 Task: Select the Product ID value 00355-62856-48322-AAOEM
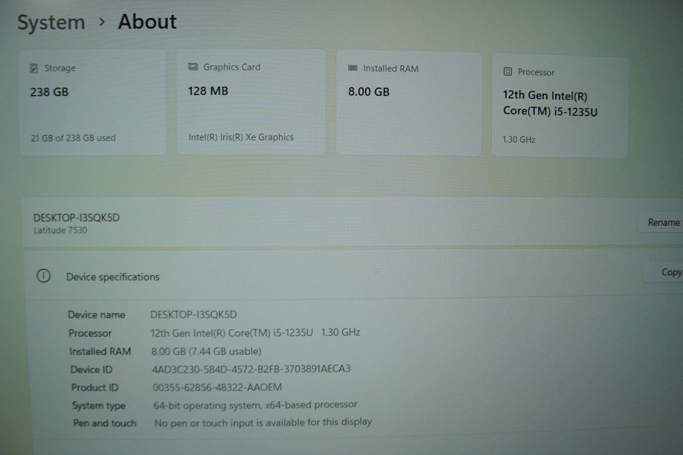217,388
